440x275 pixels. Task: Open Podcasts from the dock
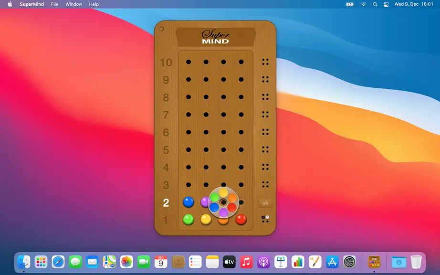(x=263, y=262)
